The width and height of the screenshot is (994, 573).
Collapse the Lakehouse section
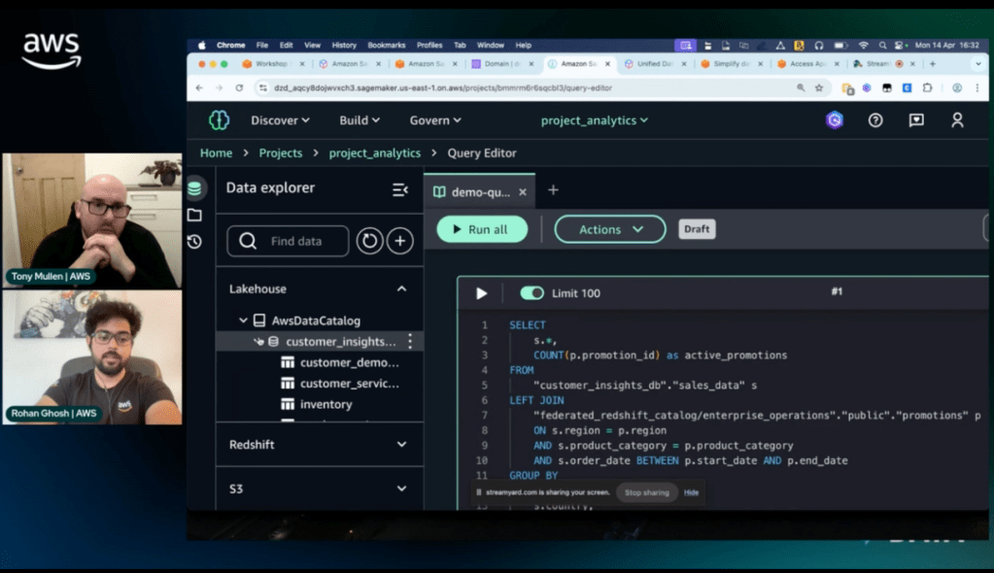[x=401, y=288]
